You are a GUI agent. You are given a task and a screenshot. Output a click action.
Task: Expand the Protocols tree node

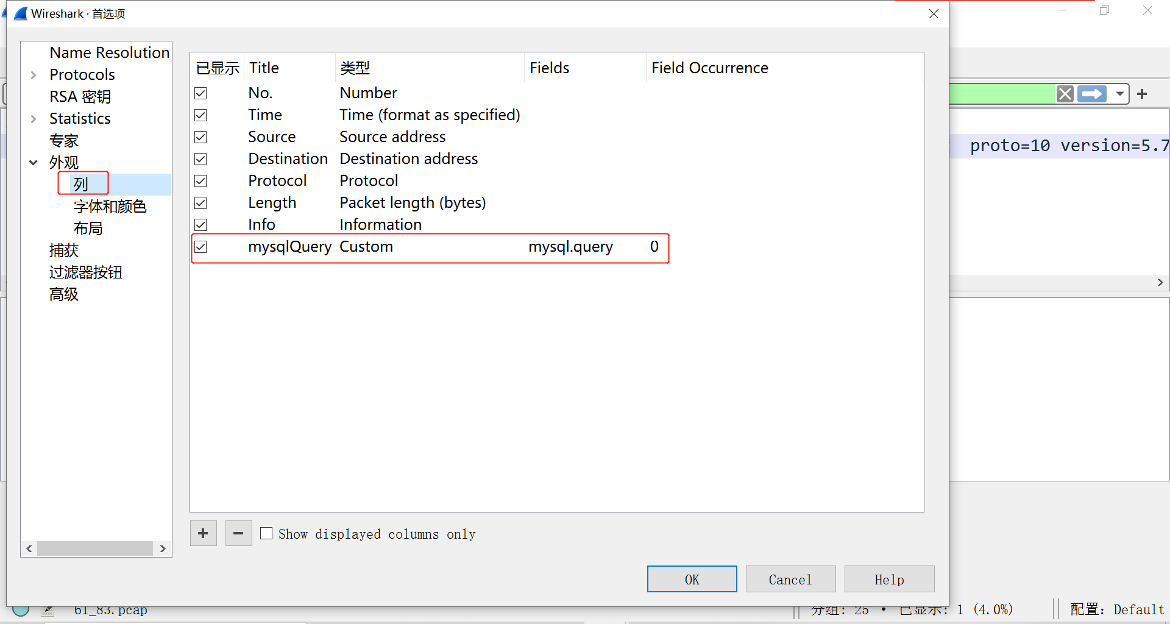[34, 75]
